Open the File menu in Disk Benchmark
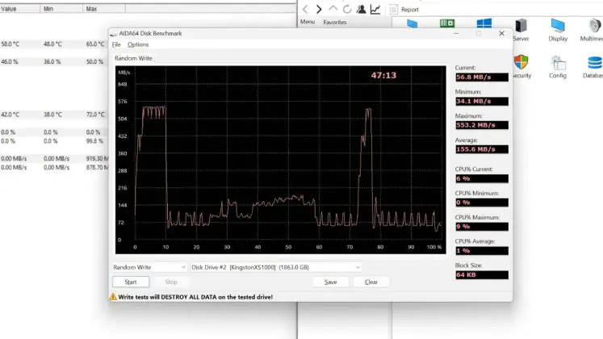603x339 pixels. pyautogui.click(x=116, y=44)
